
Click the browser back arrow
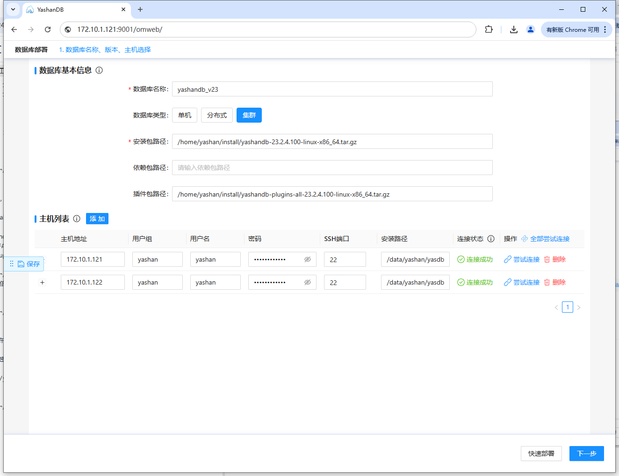click(14, 29)
